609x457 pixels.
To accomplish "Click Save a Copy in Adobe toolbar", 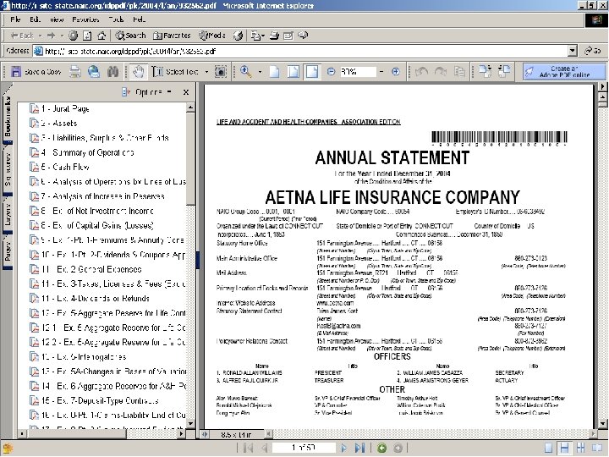I will click(36, 72).
